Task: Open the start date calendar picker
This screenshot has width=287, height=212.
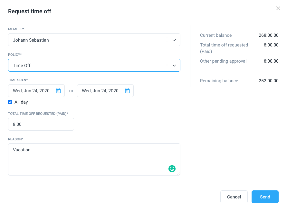Action: pyautogui.click(x=58, y=91)
